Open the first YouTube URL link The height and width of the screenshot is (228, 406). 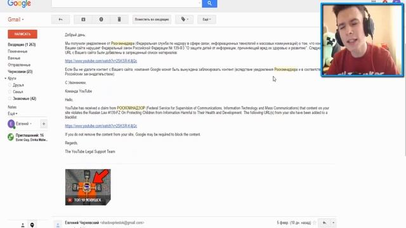pos(101,61)
